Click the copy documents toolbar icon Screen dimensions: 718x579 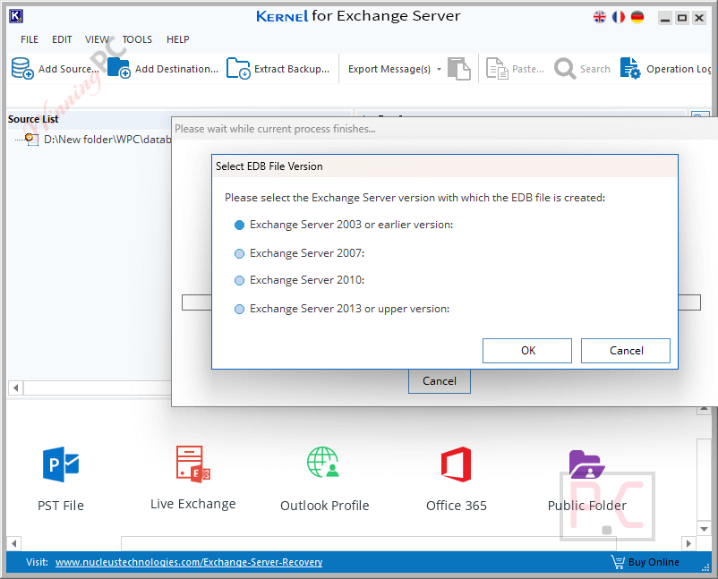(x=459, y=69)
